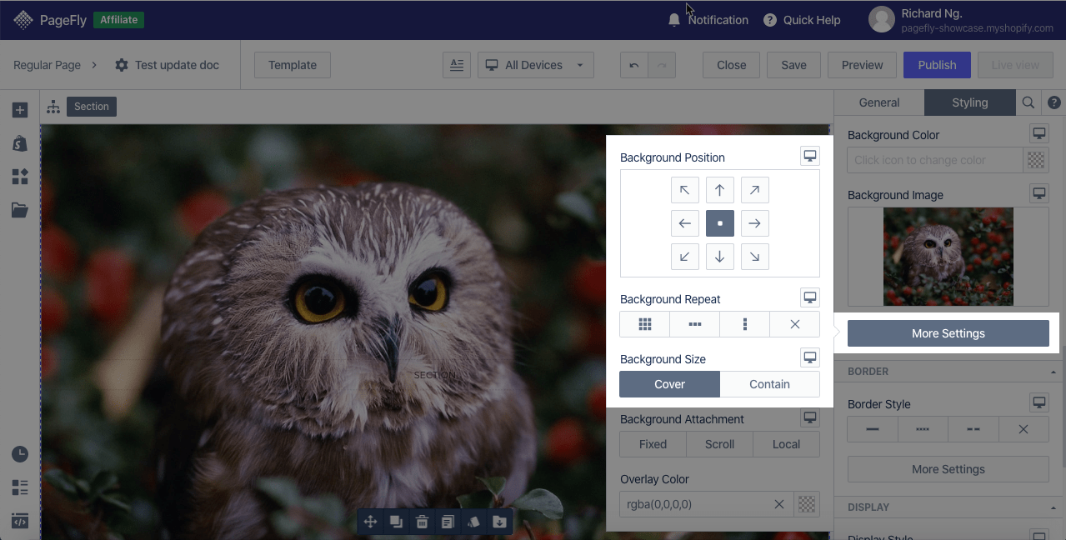Click the style swatches icon in section toolbar
The width and height of the screenshot is (1066, 540).
pos(473,522)
